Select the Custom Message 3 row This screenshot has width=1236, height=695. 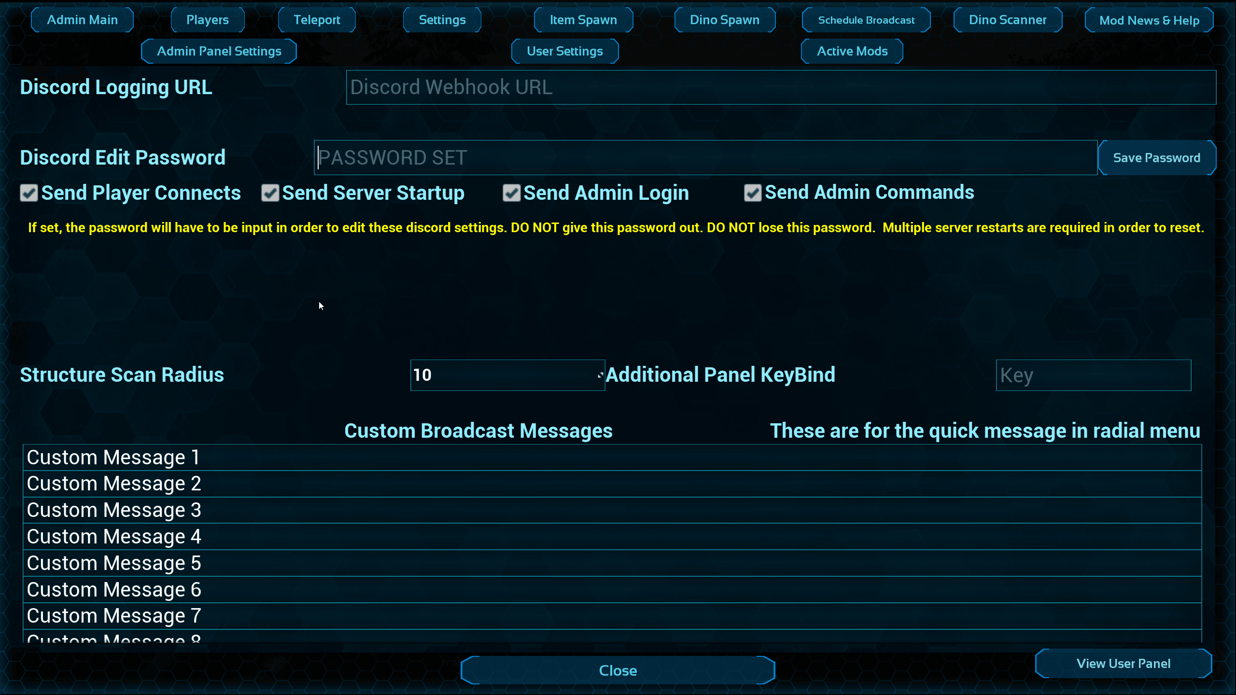tap(612, 510)
